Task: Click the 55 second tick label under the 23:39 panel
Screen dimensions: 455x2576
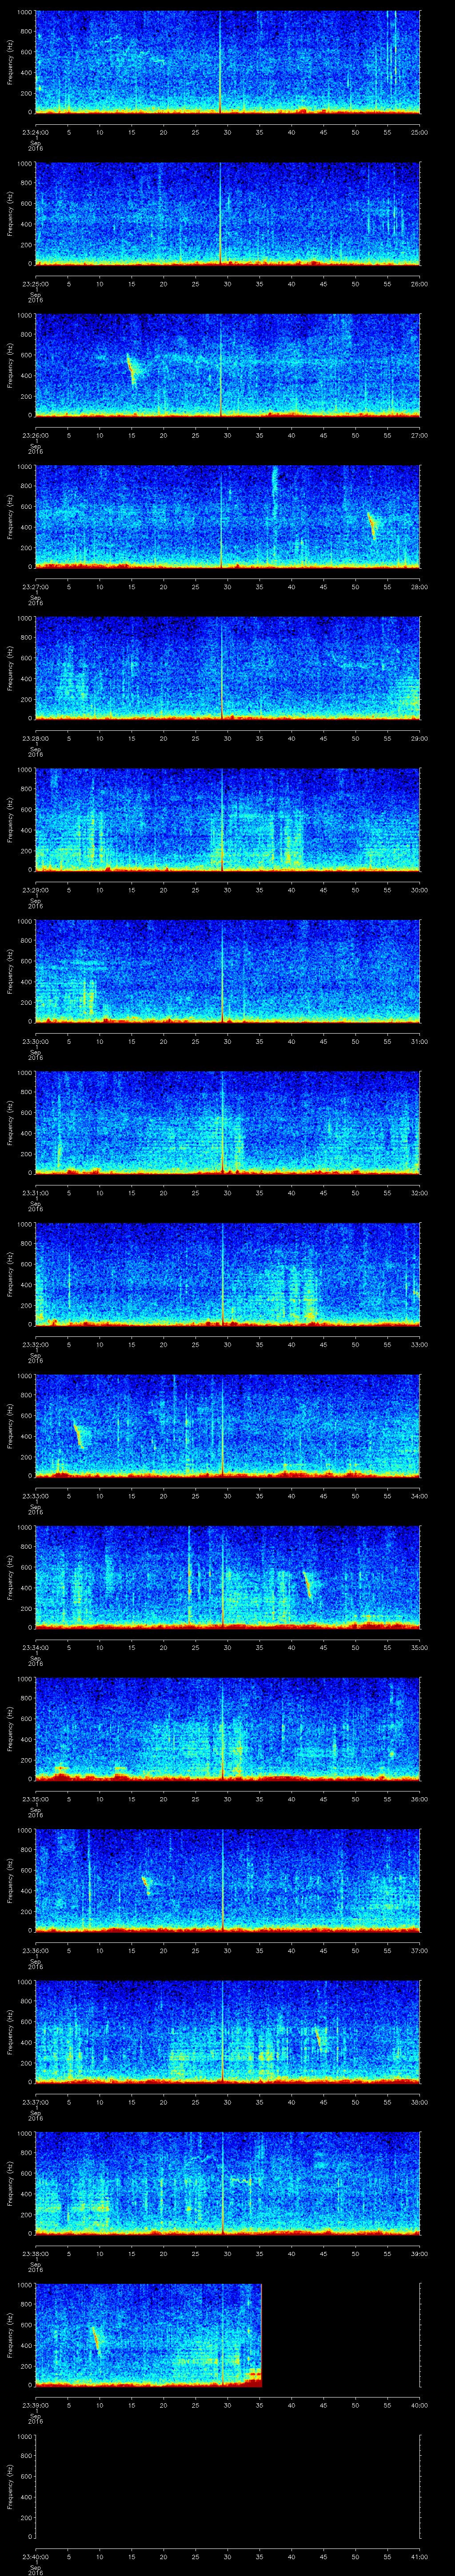Action: tap(387, 2405)
